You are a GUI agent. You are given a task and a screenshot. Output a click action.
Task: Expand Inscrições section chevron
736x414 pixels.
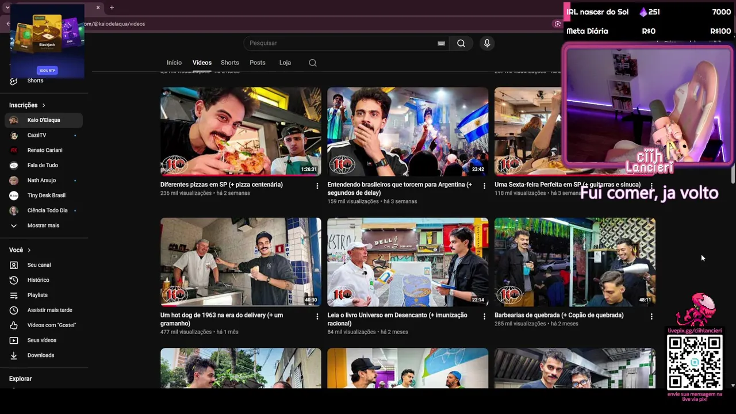pyautogui.click(x=43, y=105)
